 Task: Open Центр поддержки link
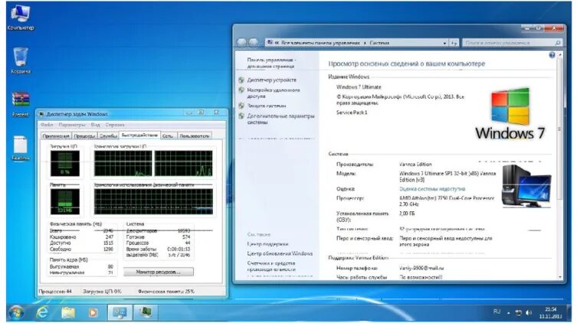click(x=267, y=244)
